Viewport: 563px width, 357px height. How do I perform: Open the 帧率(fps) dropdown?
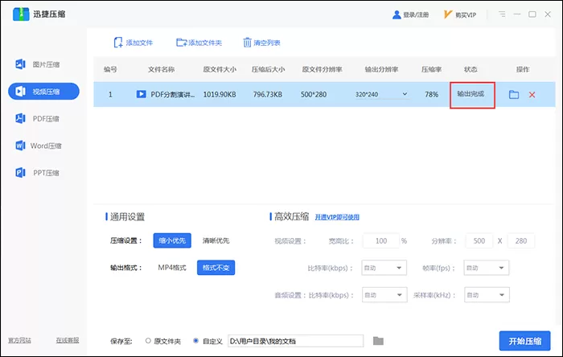coord(486,268)
